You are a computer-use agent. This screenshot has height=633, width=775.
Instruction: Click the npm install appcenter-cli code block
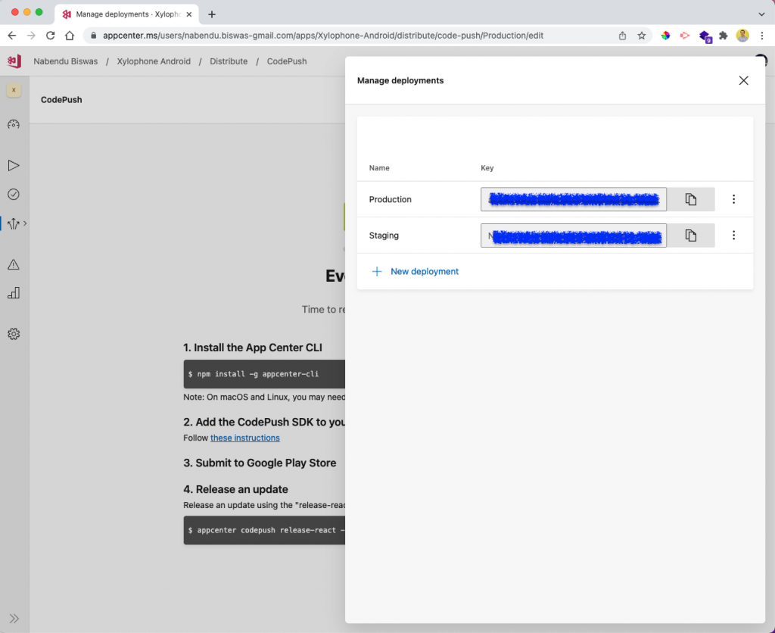(x=264, y=374)
